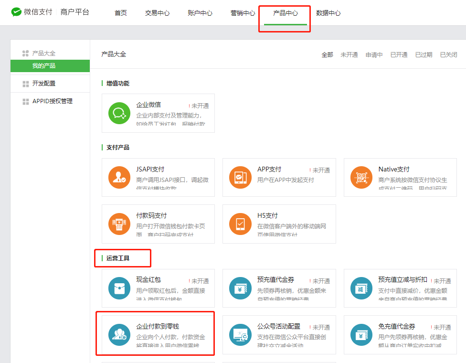Open the 企业付款到零钱 product title
466x363 pixels.
coord(158,326)
